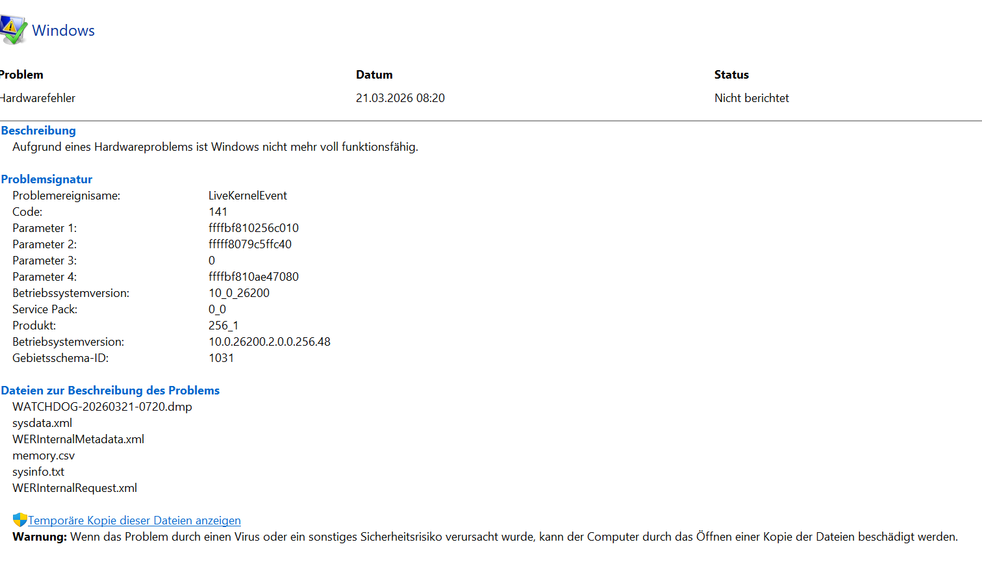The width and height of the screenshot is (982, 566).
Task: Click the Produkt value '256_1'
Action: (223, 326)
